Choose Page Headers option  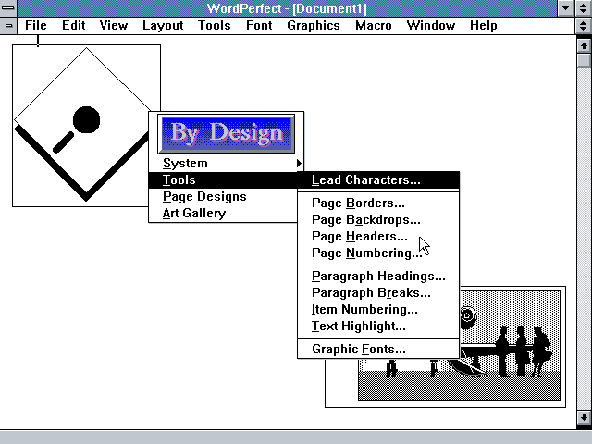[x=378, y=237]
